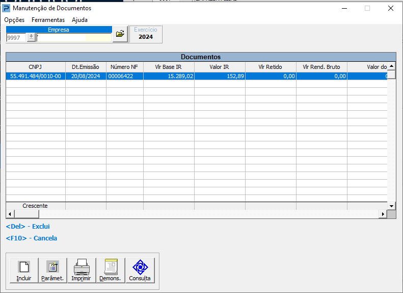Minimize the Manutenção de Documentos window
Screen dimensions: 403x293
[344, 8]
